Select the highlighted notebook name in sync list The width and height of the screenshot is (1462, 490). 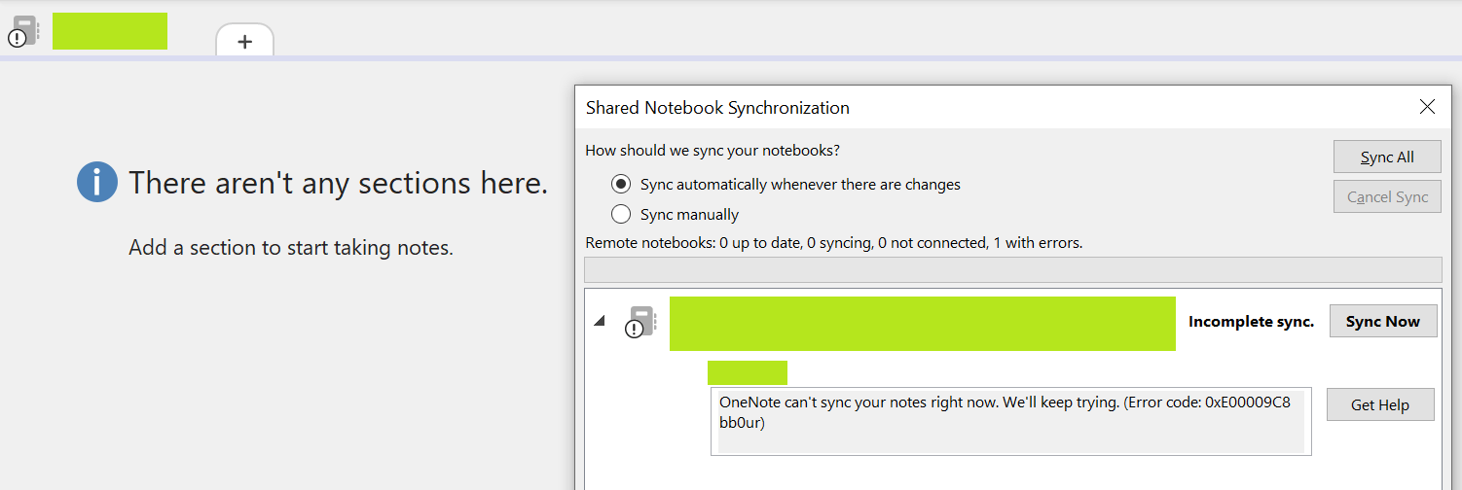[x=922, y=324]
